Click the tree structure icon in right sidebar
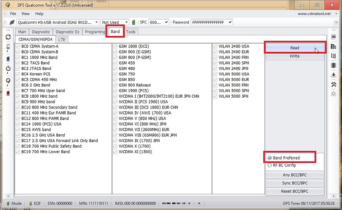Screen dimensions: 342x210 (334, 56)
